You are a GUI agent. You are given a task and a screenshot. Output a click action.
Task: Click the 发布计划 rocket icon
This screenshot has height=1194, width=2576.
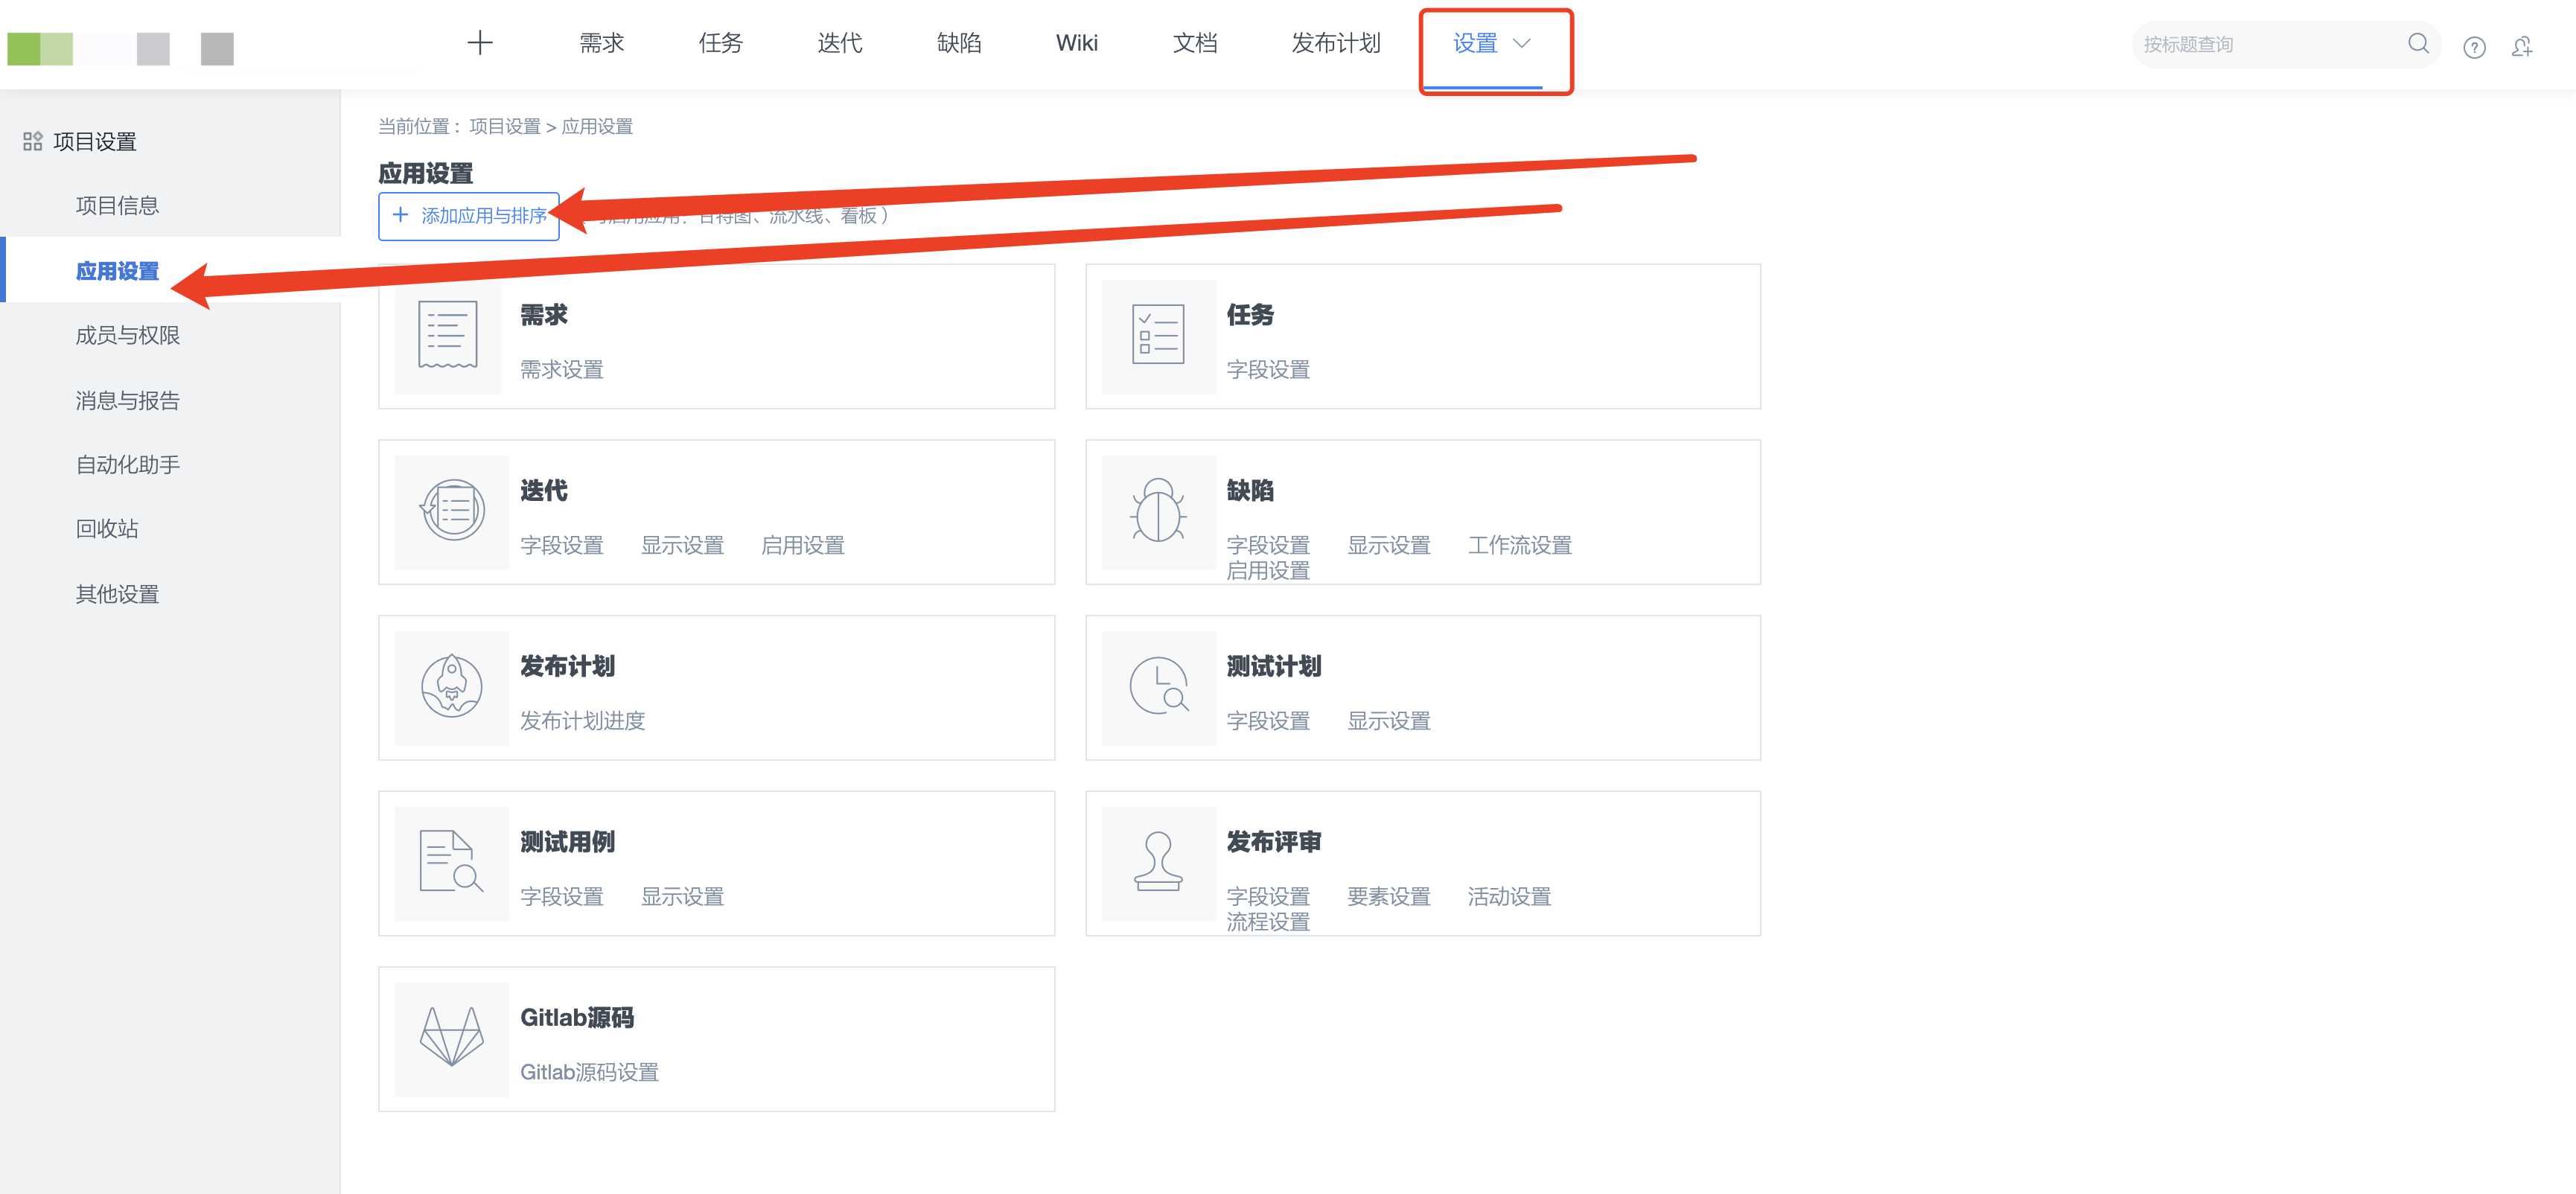(452, 686)
